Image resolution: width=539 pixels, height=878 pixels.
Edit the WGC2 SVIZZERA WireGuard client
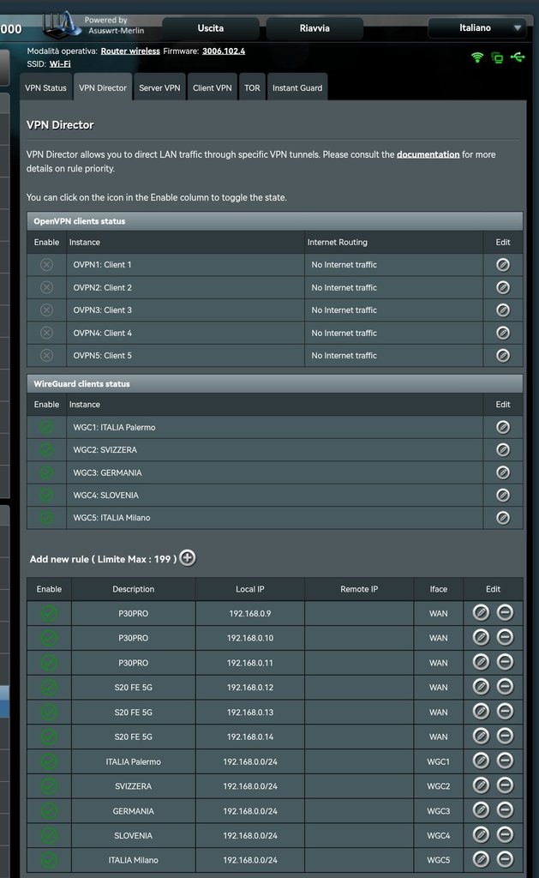(503, 450)
